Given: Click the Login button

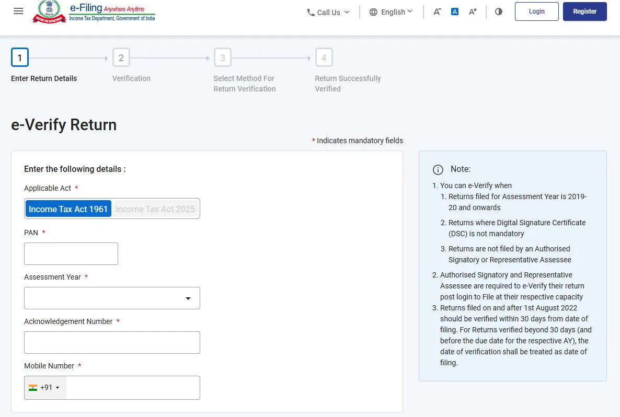Looking at the screenshot, I should (x=536, y=11).
